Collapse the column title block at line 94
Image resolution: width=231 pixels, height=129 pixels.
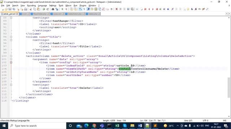point(11,37)
